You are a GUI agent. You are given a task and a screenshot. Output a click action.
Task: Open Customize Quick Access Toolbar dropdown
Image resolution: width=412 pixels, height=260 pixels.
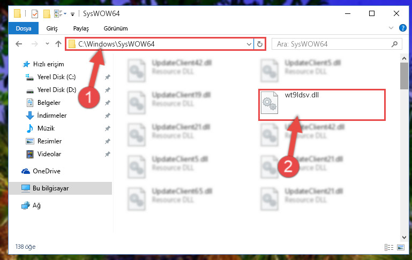(x=72, y=14)
